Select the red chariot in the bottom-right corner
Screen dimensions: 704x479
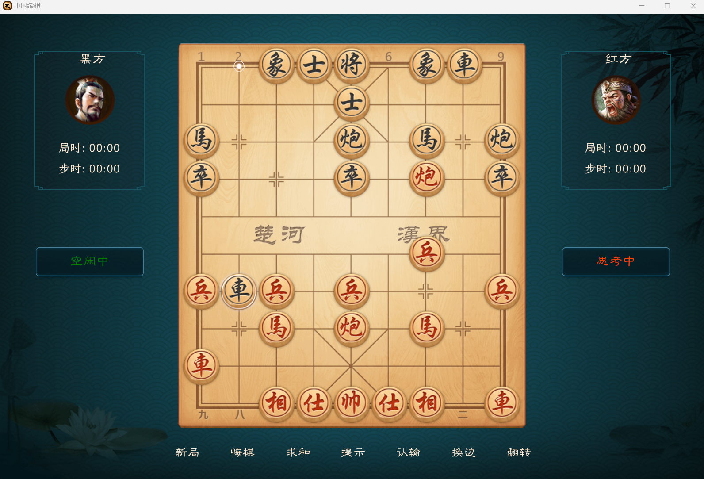(501, 403)
